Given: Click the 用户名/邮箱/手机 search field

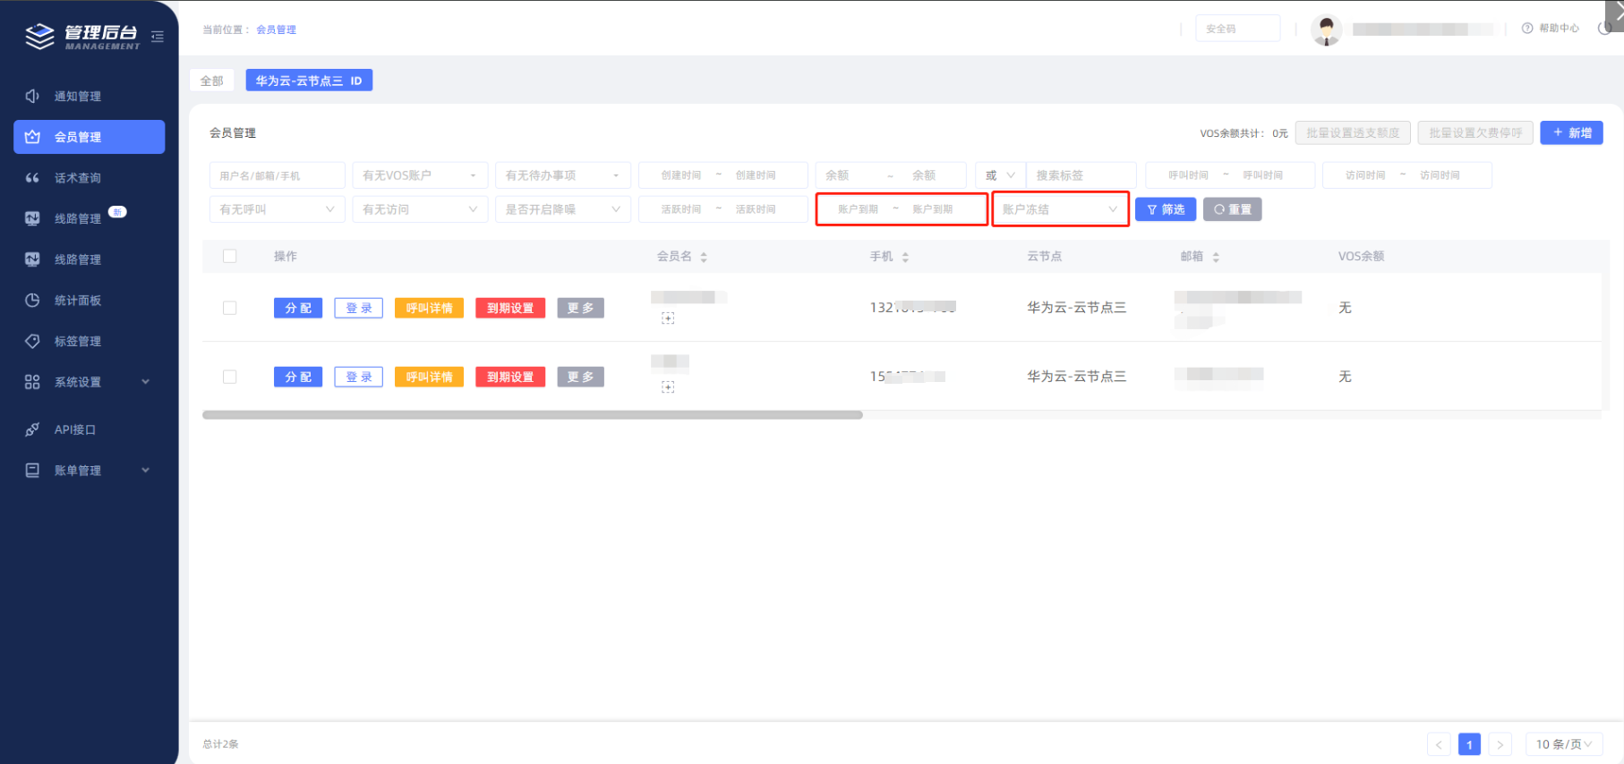Looking at the screenshot, I should point(277,175).
